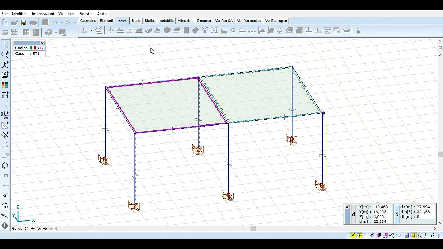443x249 pixels.
Task: Open the Aiuto menu
Action: (102, 14)
